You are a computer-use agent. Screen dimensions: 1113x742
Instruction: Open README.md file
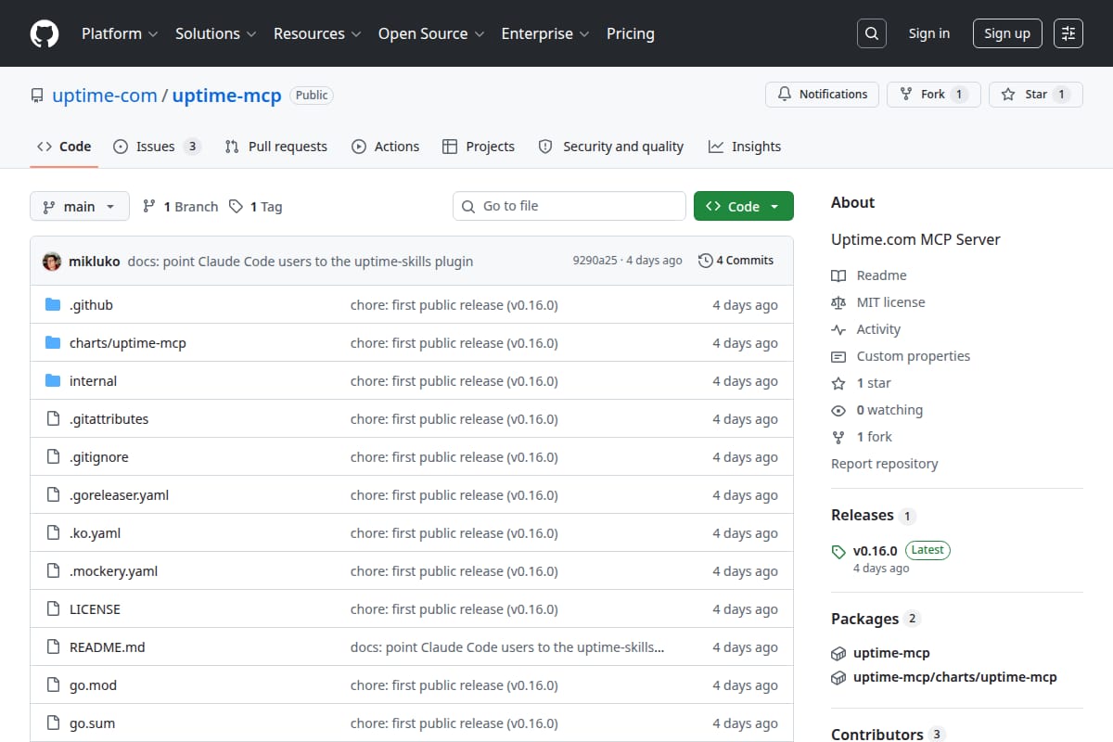[108, 647]
